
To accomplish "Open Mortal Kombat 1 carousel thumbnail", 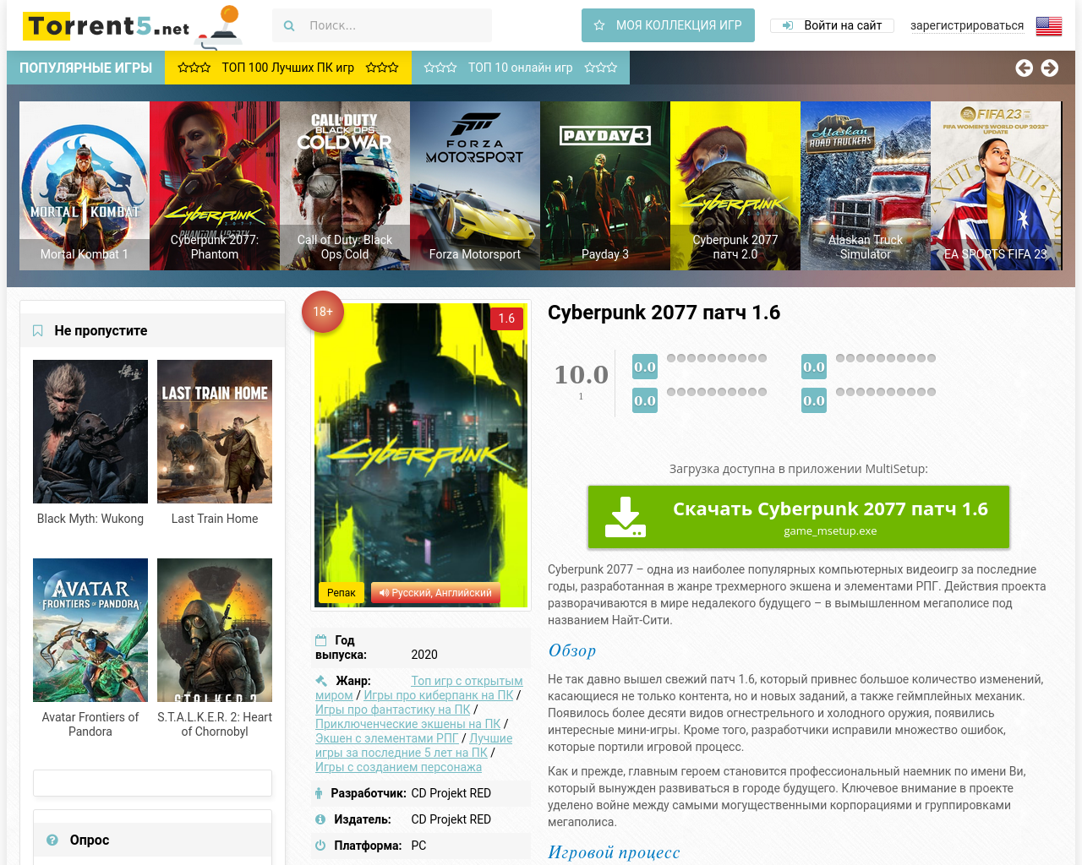I will pos(85,186).
